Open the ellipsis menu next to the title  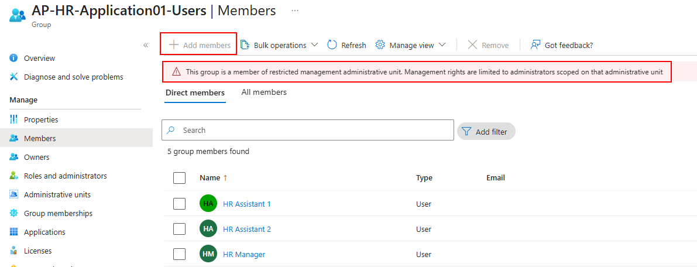tap(295, 10)
